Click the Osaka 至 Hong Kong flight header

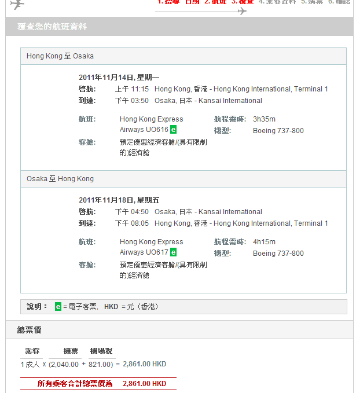tap(60, 179)
